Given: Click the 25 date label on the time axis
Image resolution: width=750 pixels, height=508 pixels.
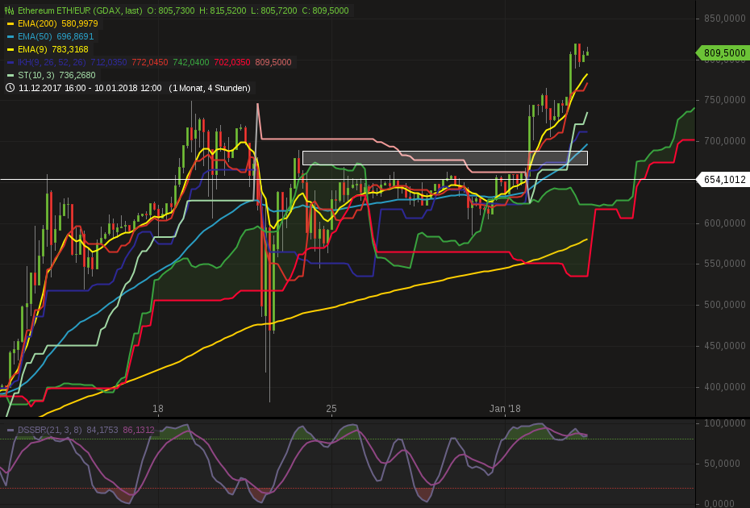Looking at the screenshot, I should tap(331, 409).
